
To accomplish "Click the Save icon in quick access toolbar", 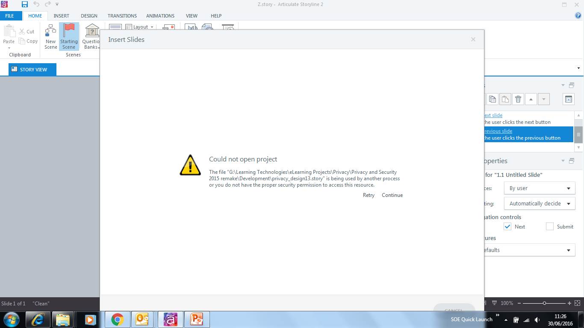I will [x=25, y=4].
